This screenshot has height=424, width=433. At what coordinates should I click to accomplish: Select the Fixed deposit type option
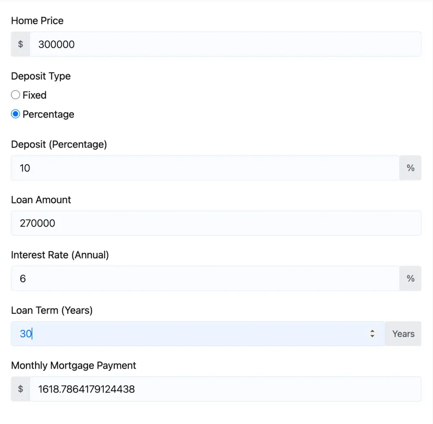(x=15, y=95)
